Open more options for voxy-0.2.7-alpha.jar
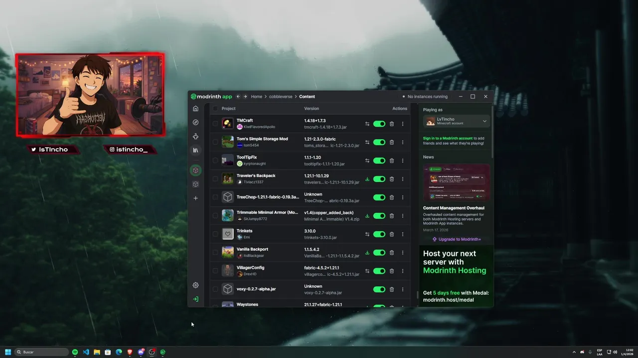Screen dimensions: 638x358 click(403, 289)
